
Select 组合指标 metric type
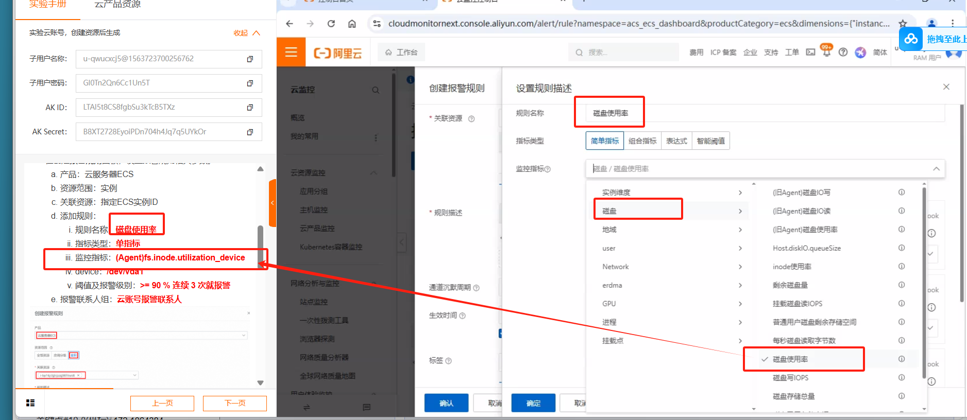(x=642, y=141)
